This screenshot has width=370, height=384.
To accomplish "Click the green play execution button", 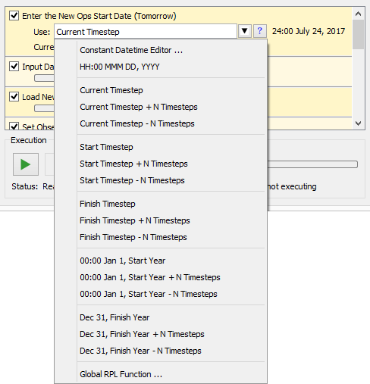I will tap(26, 164).
